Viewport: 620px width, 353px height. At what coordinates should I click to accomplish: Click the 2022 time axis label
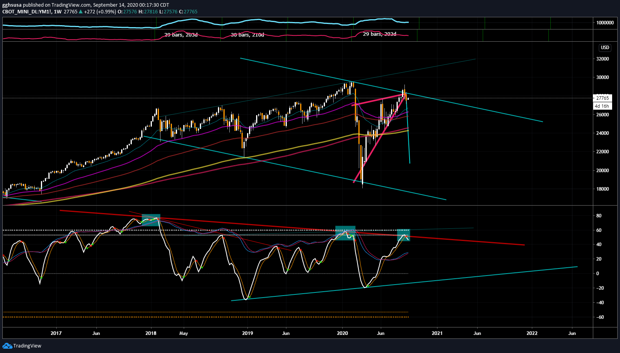(x=532, y=333)
